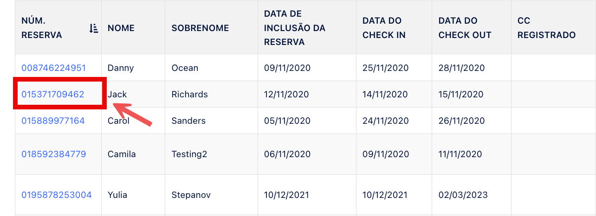Click the DATA DO CHECK OUT header
The image size is (596, 216).
pos(465,28)
